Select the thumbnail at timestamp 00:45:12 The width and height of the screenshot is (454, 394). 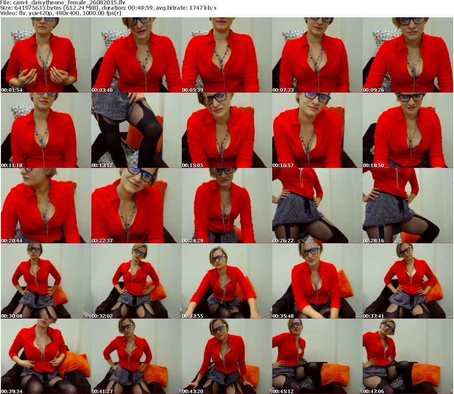point(317,356)
